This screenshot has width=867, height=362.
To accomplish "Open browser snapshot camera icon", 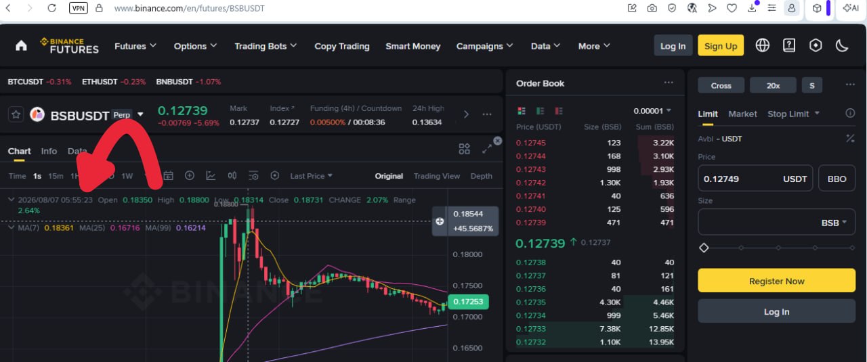I will pos(652,8).
